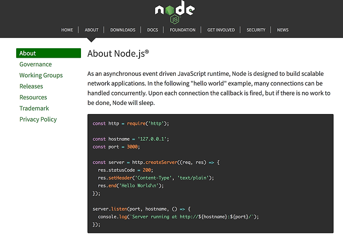The height and width of the screenshot is (239, 343).
Task: Go to Working Groups in the sidebar
Action: [x=41, y=75]
